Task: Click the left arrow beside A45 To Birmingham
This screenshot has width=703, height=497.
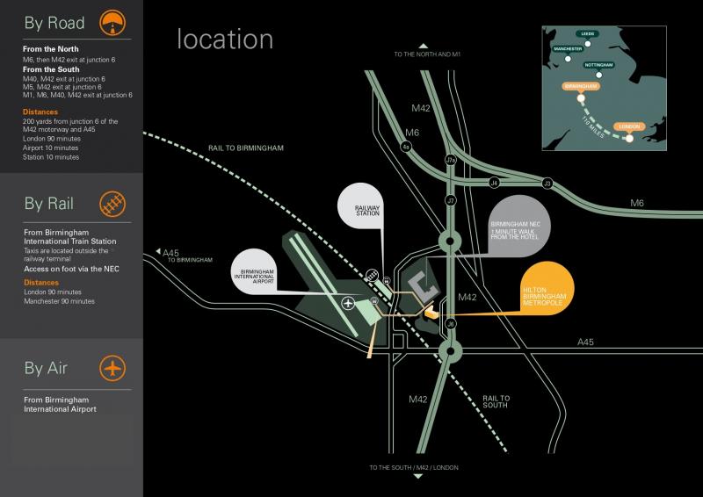Action: pos(158,251)
